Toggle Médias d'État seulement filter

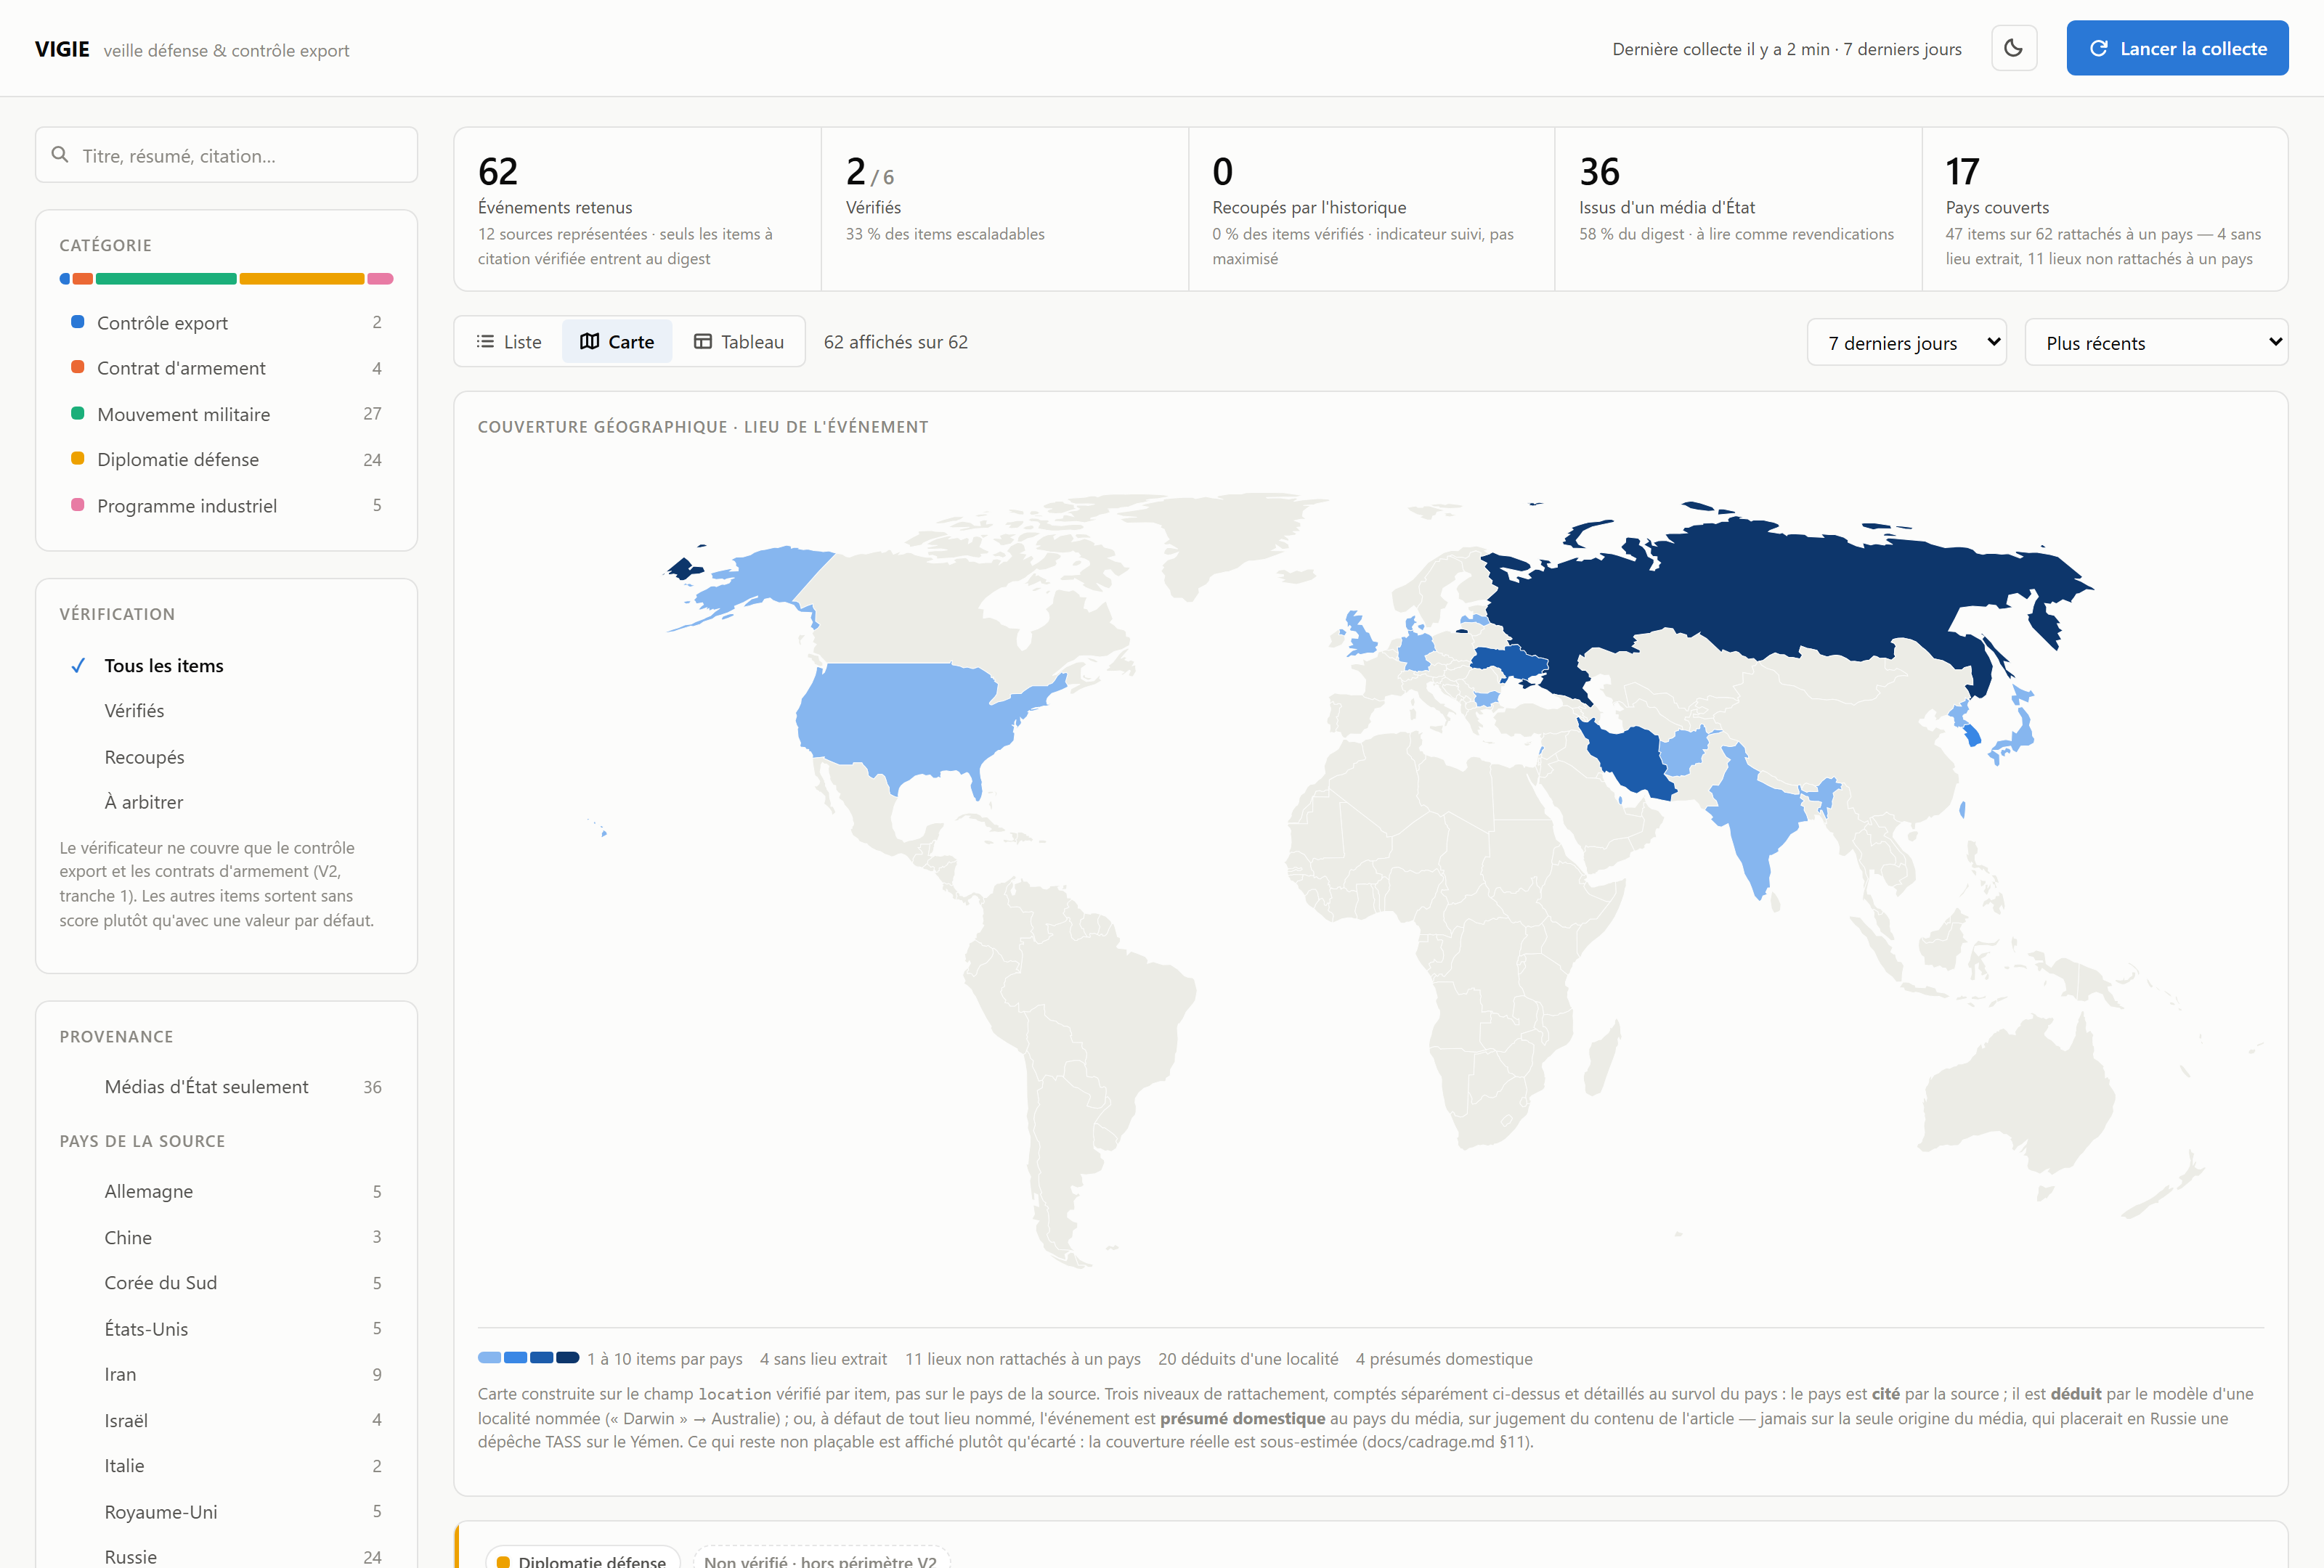pyautogui.click(x=226, y=1086)
